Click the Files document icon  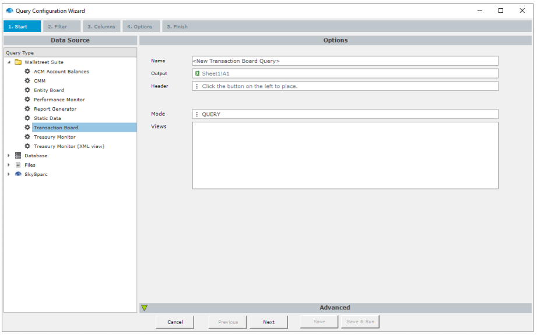click(18, 165)
